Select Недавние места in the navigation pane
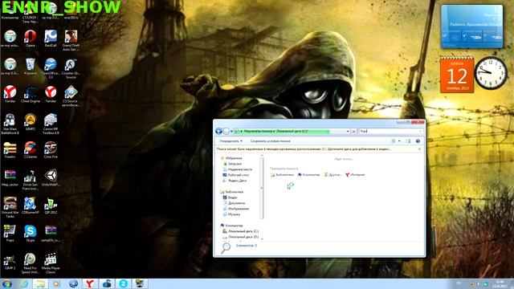The image size is (514, 289). (x=240, y=169)
